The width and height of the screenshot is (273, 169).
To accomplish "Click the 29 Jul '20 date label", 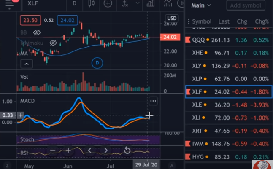I will coord(146,165).
